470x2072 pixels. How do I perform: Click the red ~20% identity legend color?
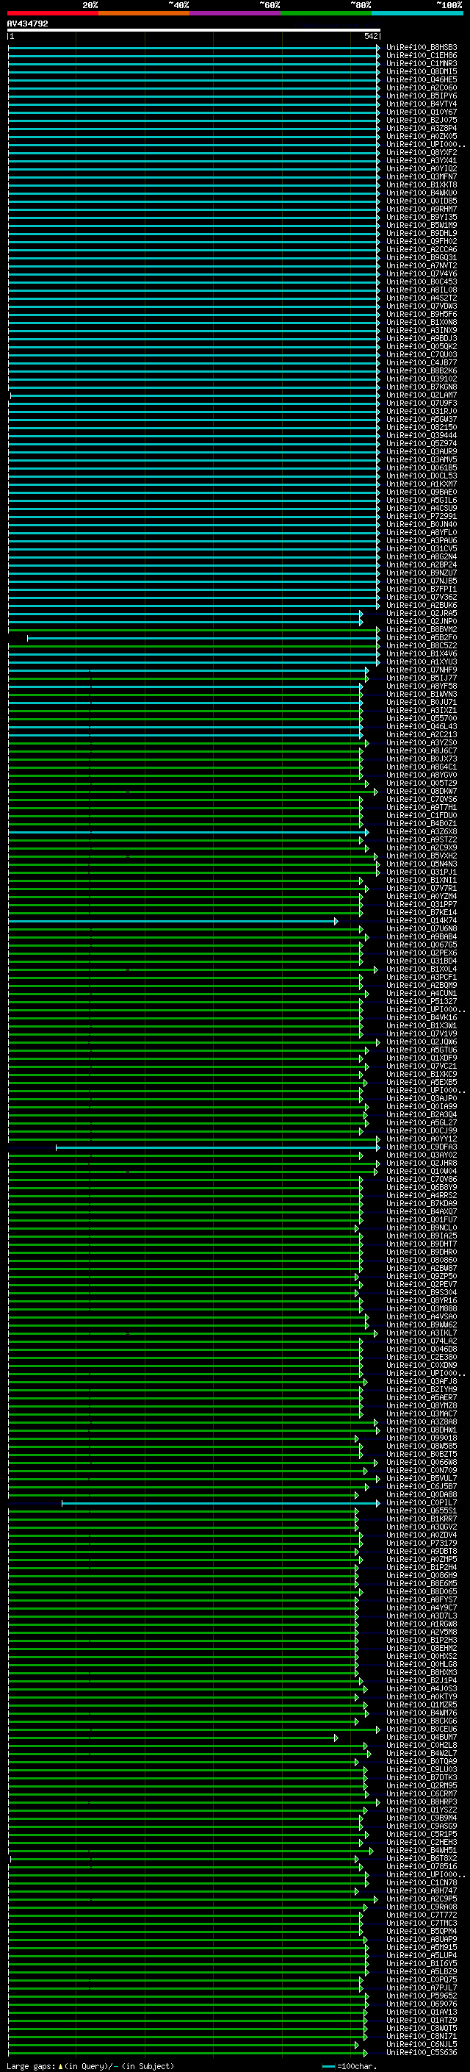click(53, 13)
